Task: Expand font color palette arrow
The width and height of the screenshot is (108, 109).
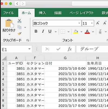Action: click(93, 32)
